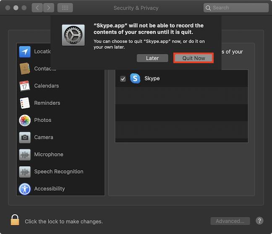Open the Photos privacy category
The image size is (272, 234).
click(x=60, y=120)
